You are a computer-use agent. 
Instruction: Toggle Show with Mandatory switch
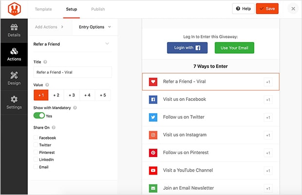pos(39,116)
